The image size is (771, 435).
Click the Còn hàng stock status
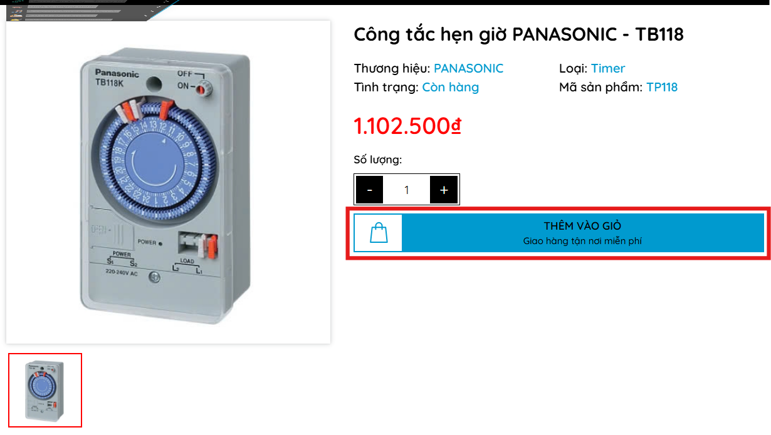tap(450, 87)
